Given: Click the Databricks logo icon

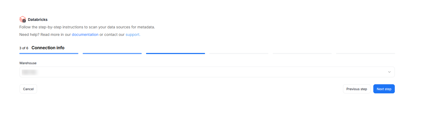Looking at the screenshot, I should click(x=23, y=19).
